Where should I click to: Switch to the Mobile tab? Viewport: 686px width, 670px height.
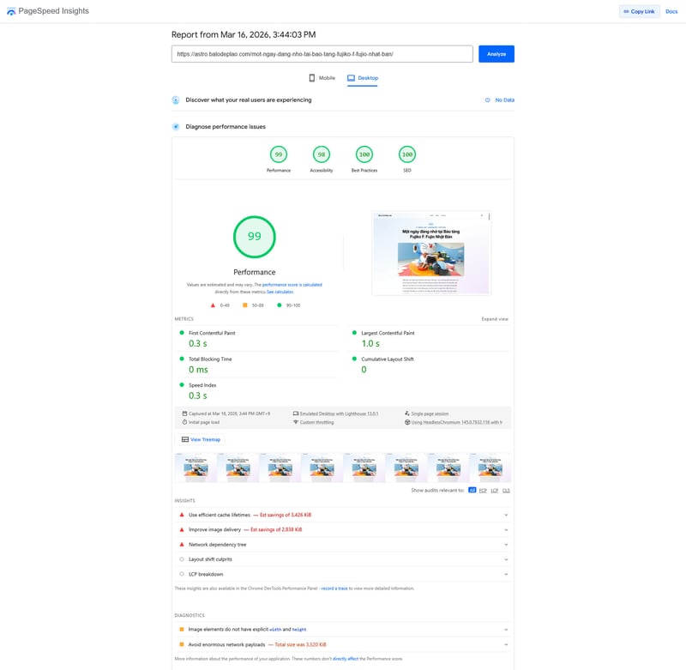322,78
